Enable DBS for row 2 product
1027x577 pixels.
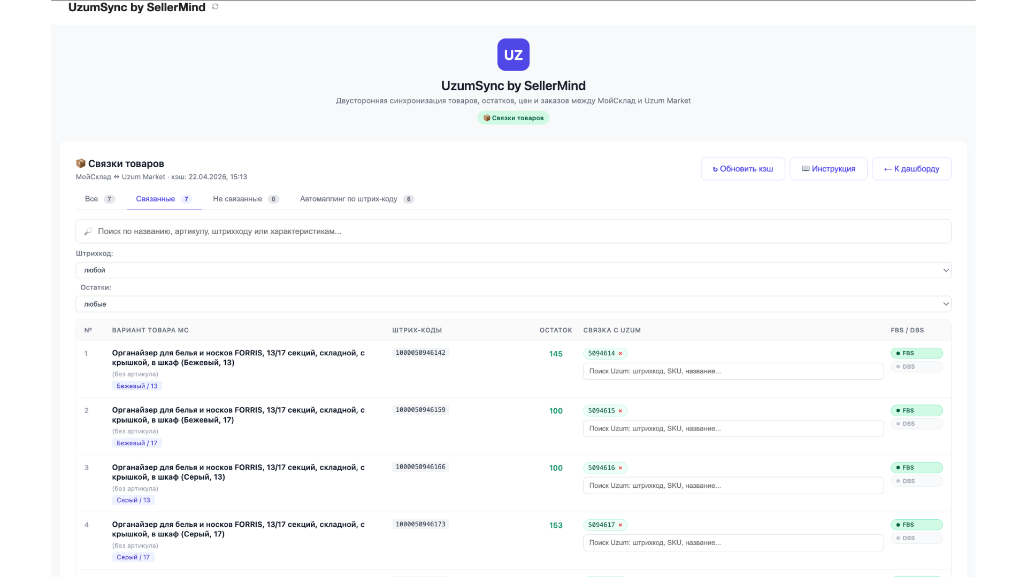[x=916, y=424]
